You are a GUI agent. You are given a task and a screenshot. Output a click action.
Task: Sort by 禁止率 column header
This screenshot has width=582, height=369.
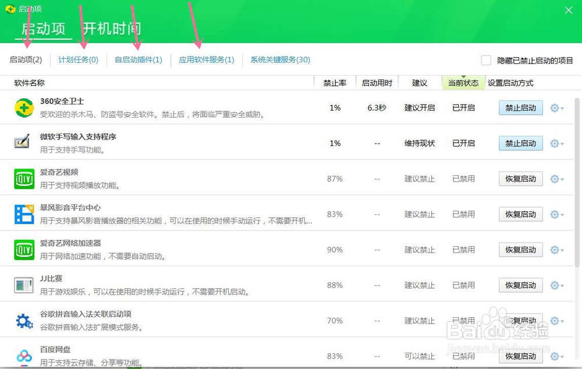pos(335,83)
